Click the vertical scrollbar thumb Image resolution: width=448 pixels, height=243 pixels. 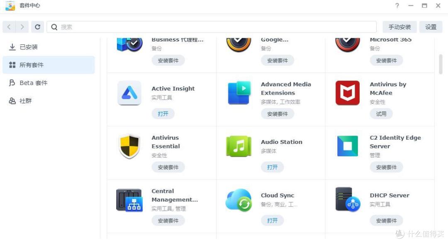pyautogui.click(x=441, y=64)
